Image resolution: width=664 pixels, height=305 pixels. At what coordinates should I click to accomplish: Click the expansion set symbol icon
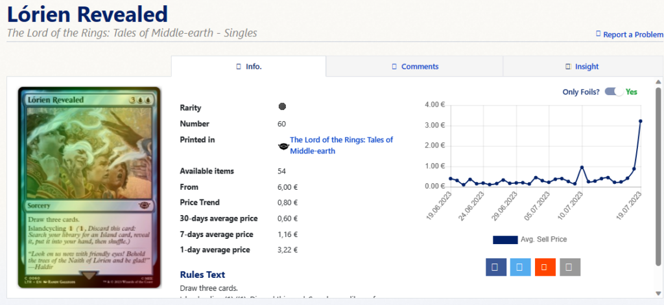(x=282, y=146)
